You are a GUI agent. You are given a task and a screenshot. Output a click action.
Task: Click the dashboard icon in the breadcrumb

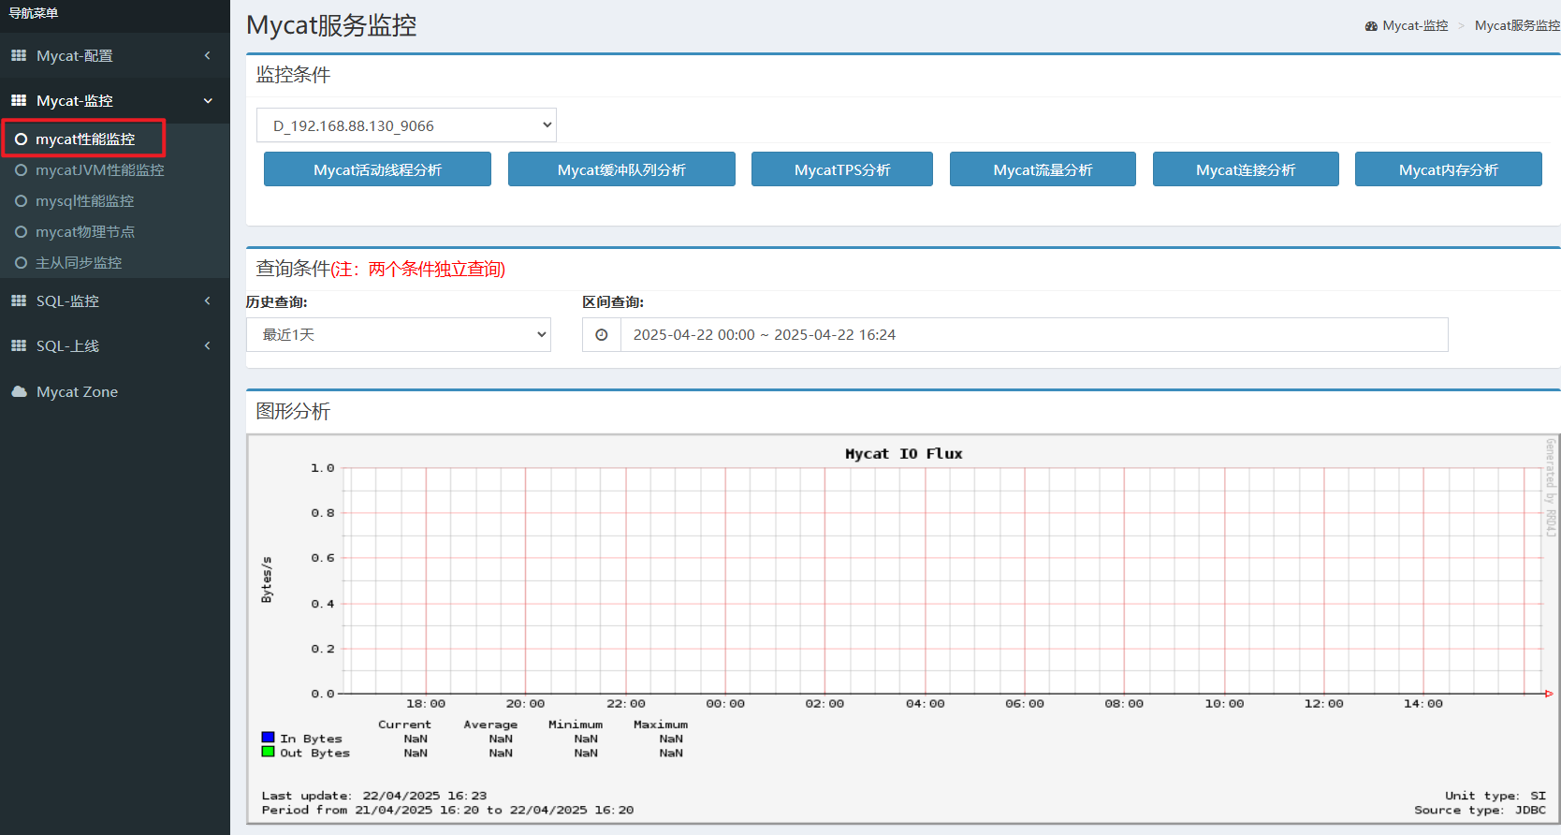(x=1371, y=26)
